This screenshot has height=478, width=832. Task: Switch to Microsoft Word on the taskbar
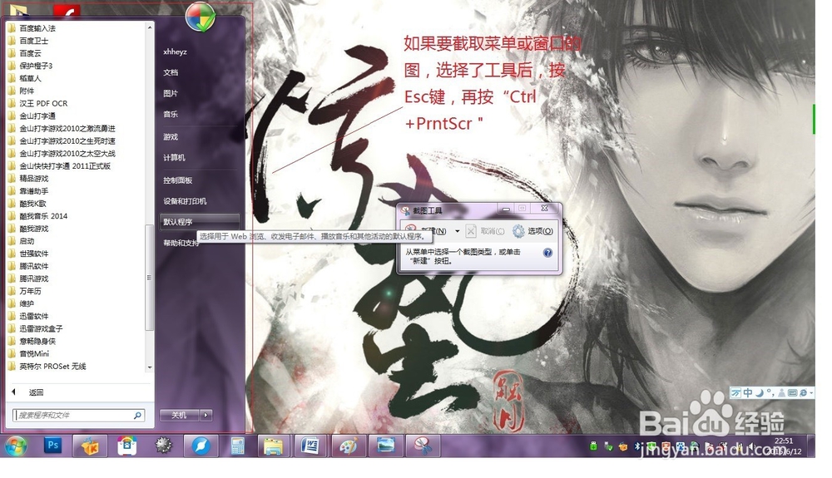click(x=310, y=446)
